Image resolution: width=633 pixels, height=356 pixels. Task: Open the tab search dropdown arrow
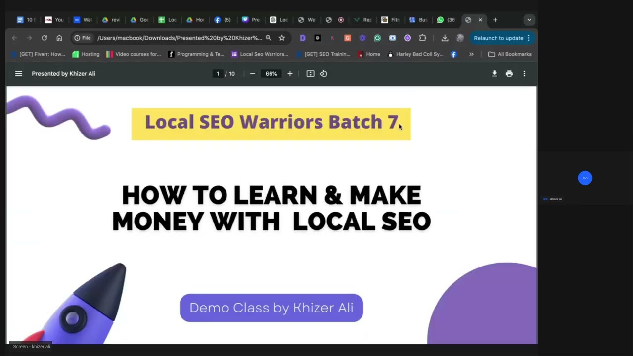point(529,20)
